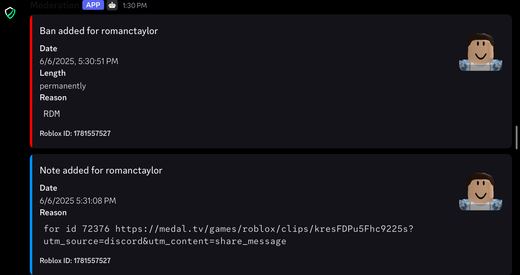
Task: Open Roblox avatar thumbnail in note embed
Action: pos(480,191)
